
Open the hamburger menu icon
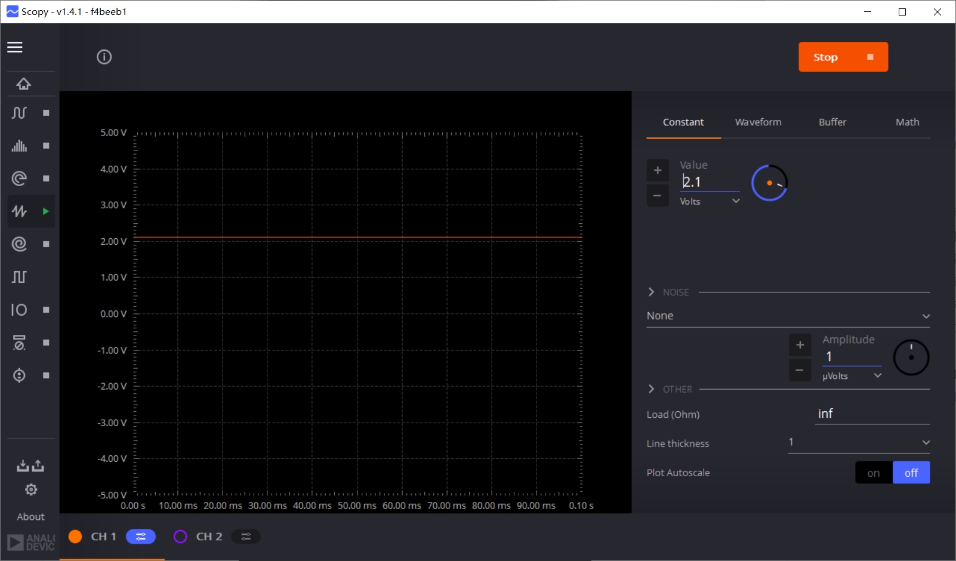coord(15,47)
